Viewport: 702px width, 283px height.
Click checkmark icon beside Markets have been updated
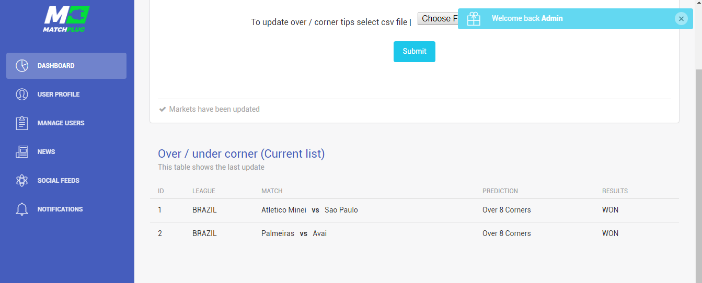(163, 109)
